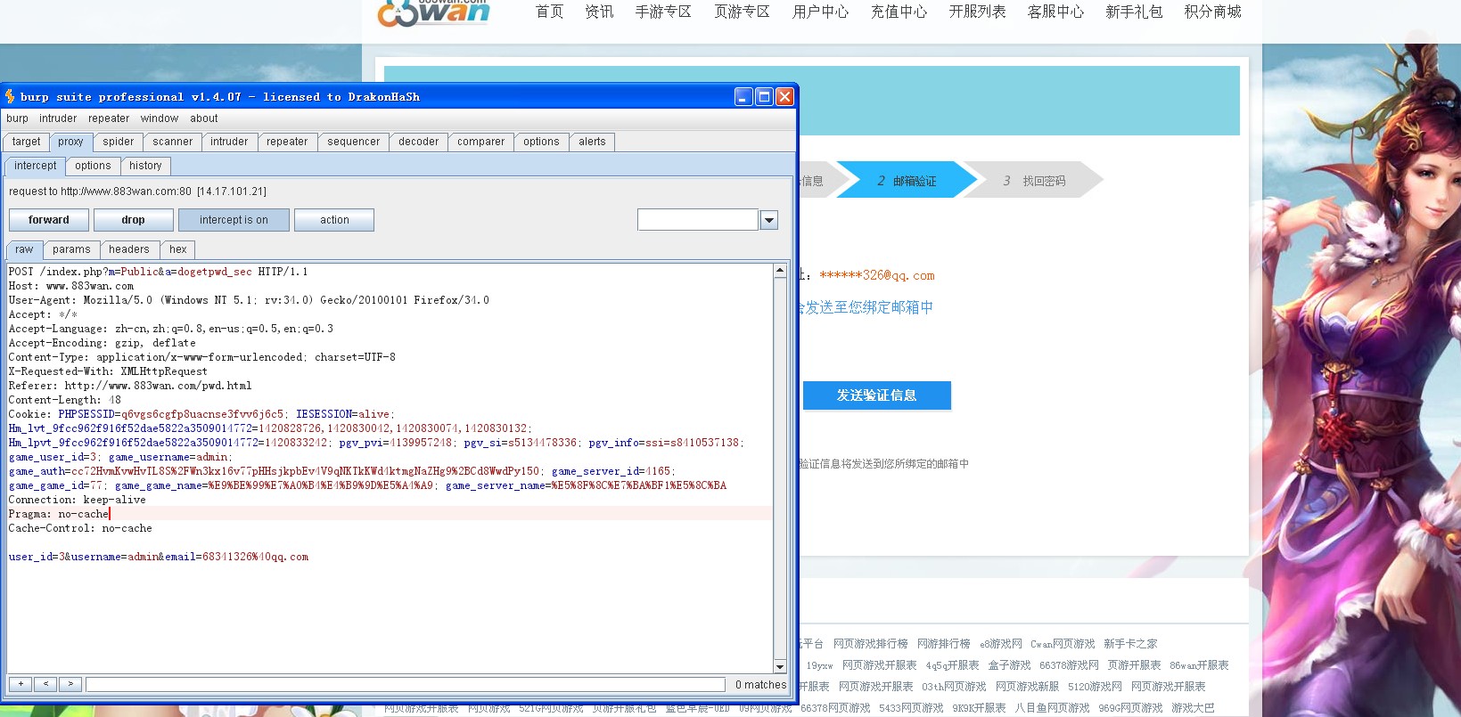1461x717 pixels.
Task: Open 页游专区 in website navigation
Action: (x=742, y=12)
